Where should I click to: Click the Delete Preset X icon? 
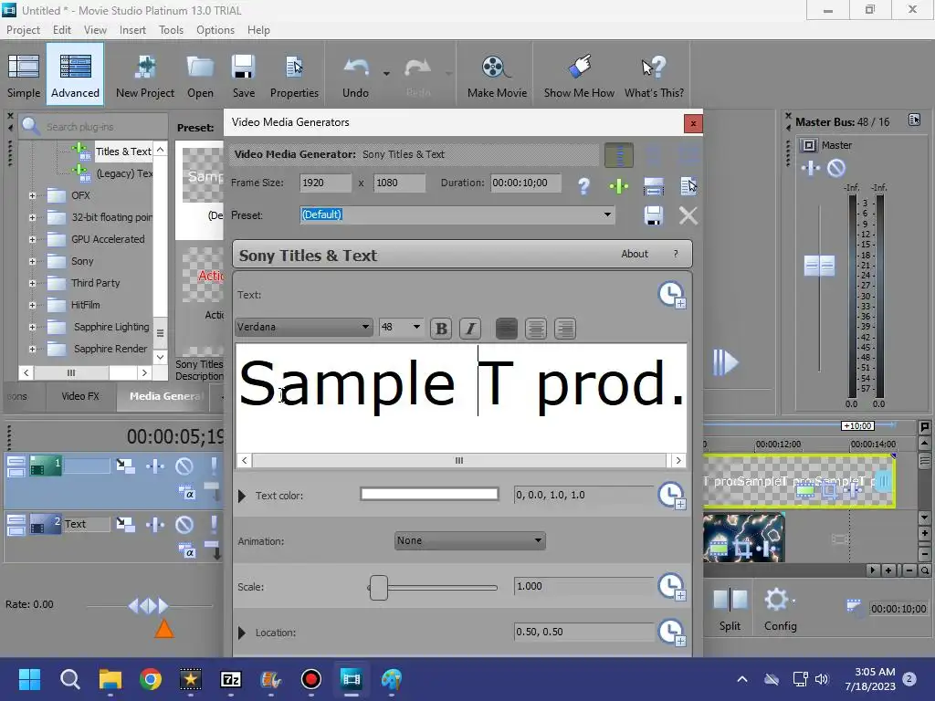coord(688,215)
